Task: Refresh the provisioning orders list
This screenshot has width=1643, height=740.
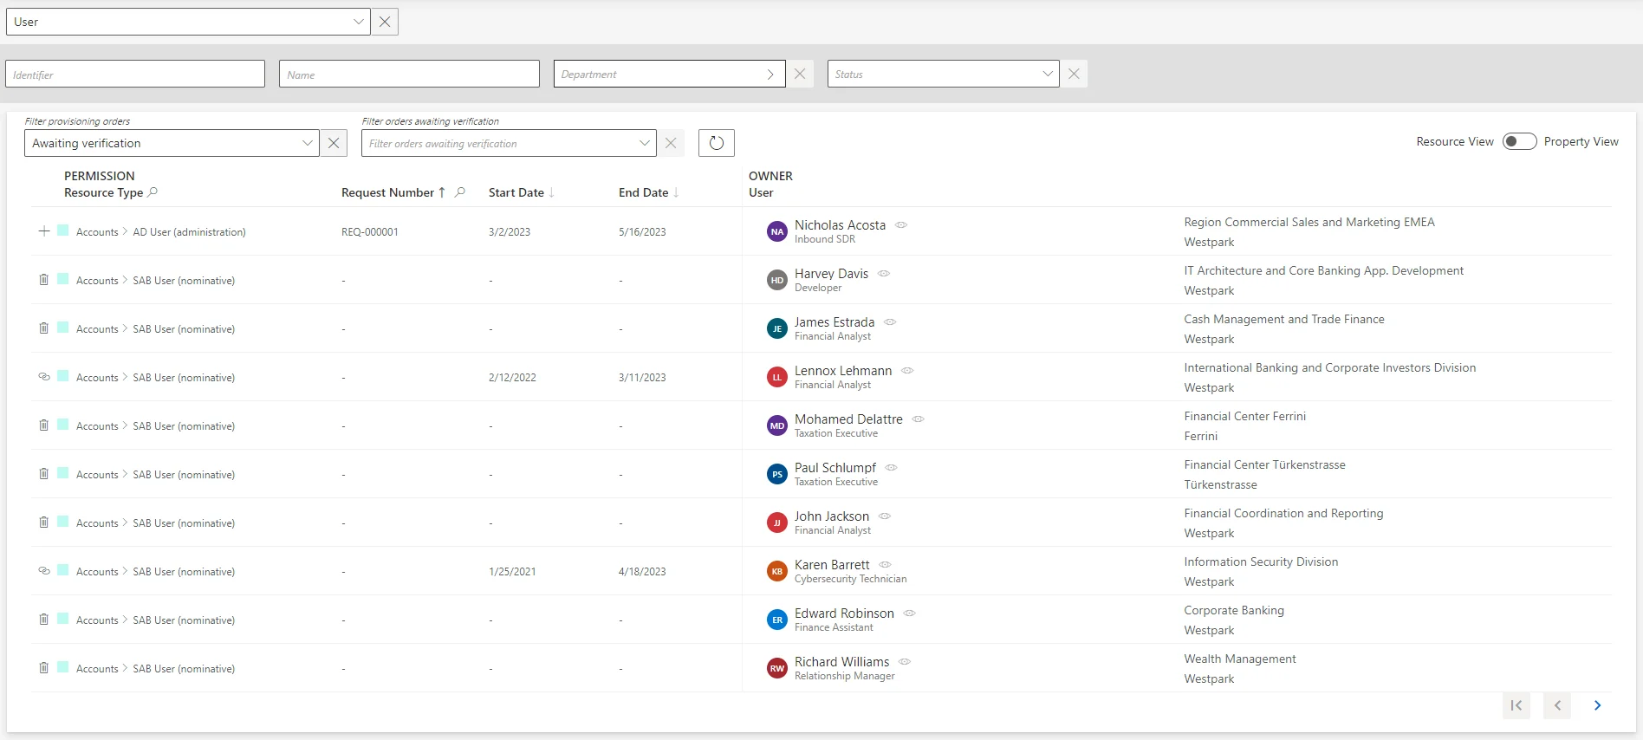Action: click(x=717, y=143)
